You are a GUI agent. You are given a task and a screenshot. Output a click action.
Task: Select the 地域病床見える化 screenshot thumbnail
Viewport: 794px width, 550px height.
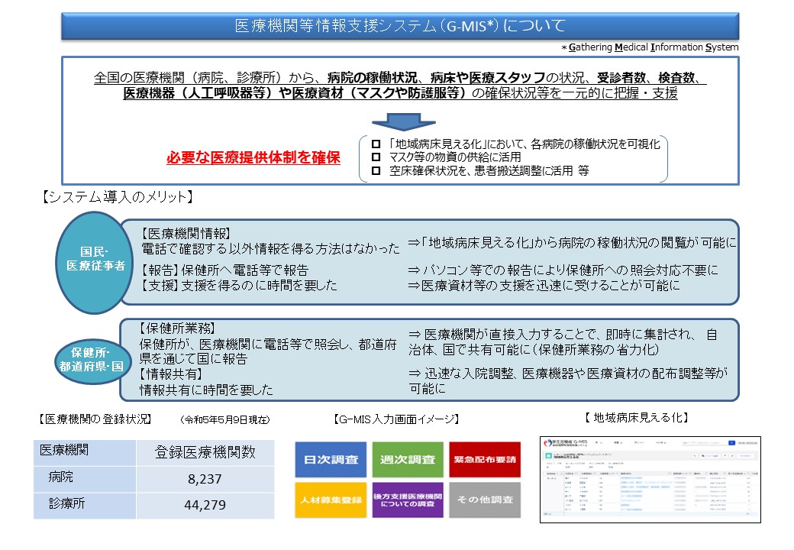(650, 479)
